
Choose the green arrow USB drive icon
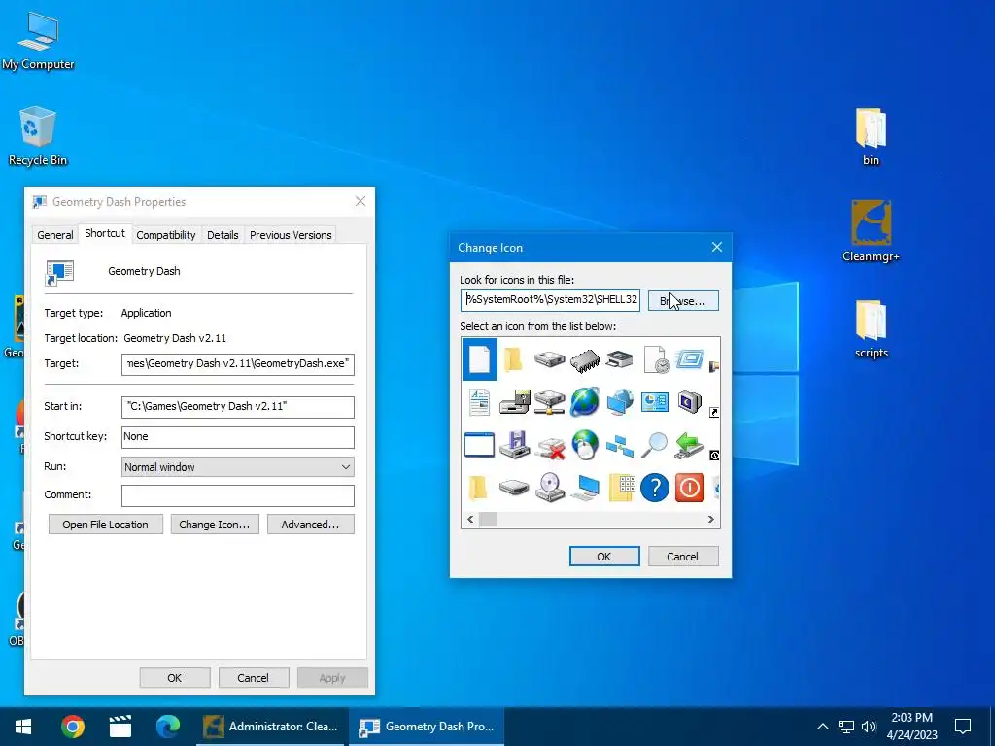pyautogui.click(x=689, y=445)
